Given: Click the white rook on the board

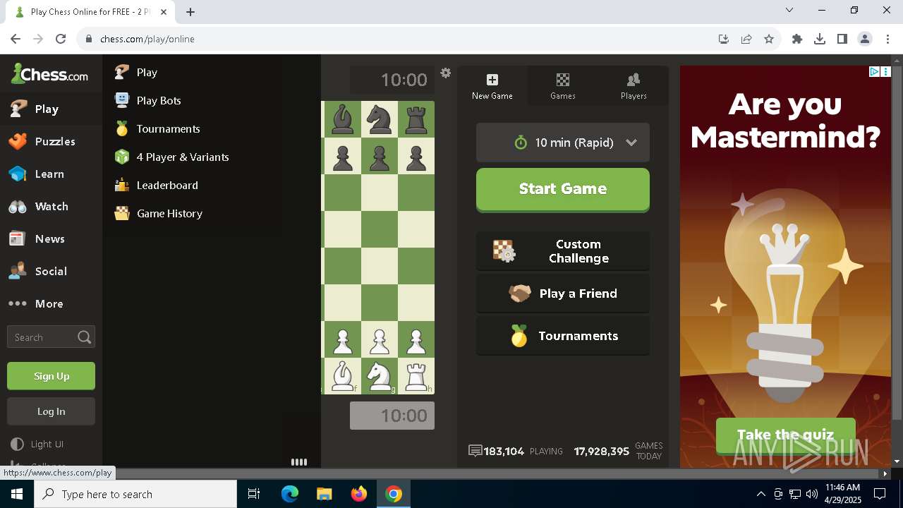Looking at the screenshot, I should 416,376.
